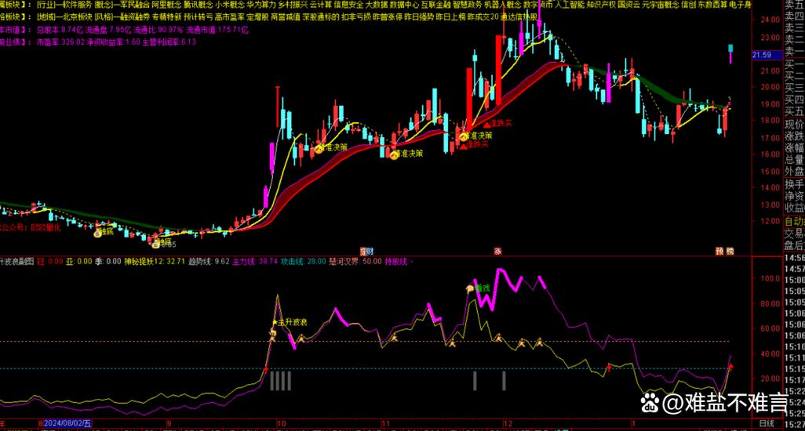Click the 神秘捉妖12 indicator value label
The width and height of the screenshot is (805, 431).
155,262
